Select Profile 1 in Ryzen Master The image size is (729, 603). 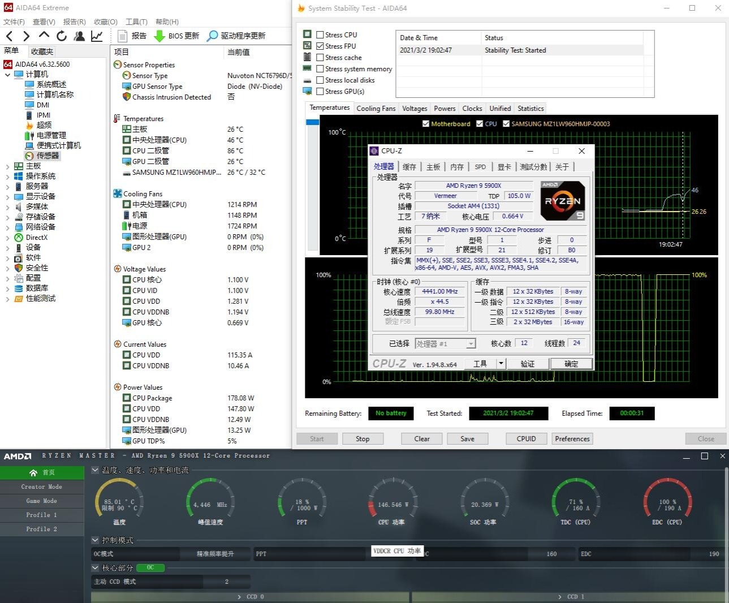(42, 515)
